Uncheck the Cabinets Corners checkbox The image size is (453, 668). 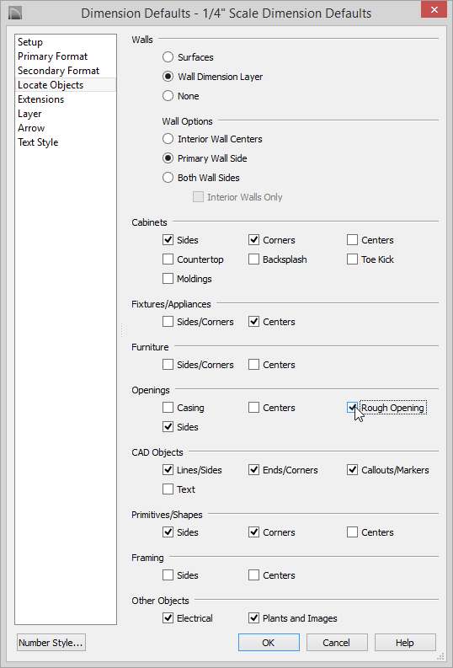pos(253,240)
